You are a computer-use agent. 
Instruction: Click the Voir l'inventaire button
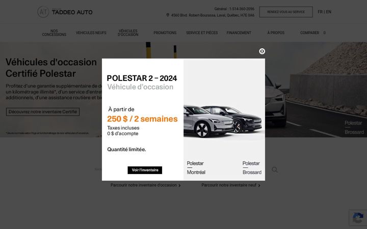[x=145, y=170]
